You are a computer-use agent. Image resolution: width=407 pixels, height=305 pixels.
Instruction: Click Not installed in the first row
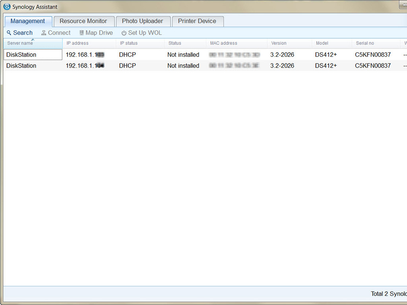tap(183, 55)
